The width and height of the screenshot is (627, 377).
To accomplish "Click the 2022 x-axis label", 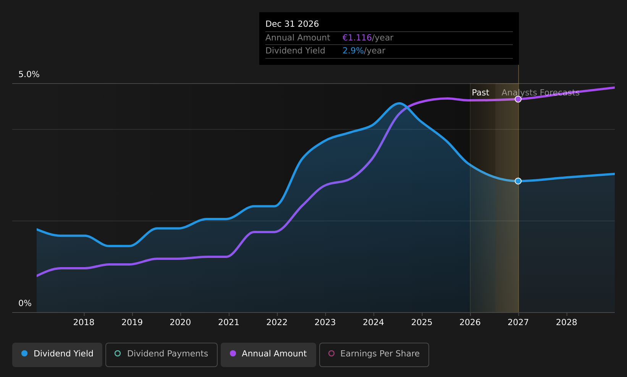I will point(277,322).
